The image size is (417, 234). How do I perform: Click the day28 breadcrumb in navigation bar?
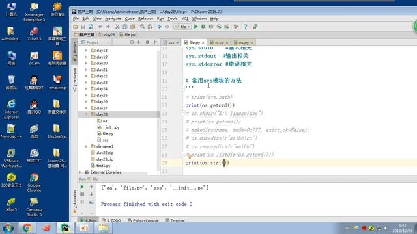point(107,34)
